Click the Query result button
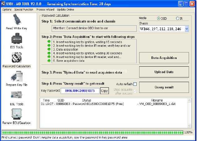The image size is (197, 141). click(164, 87)
